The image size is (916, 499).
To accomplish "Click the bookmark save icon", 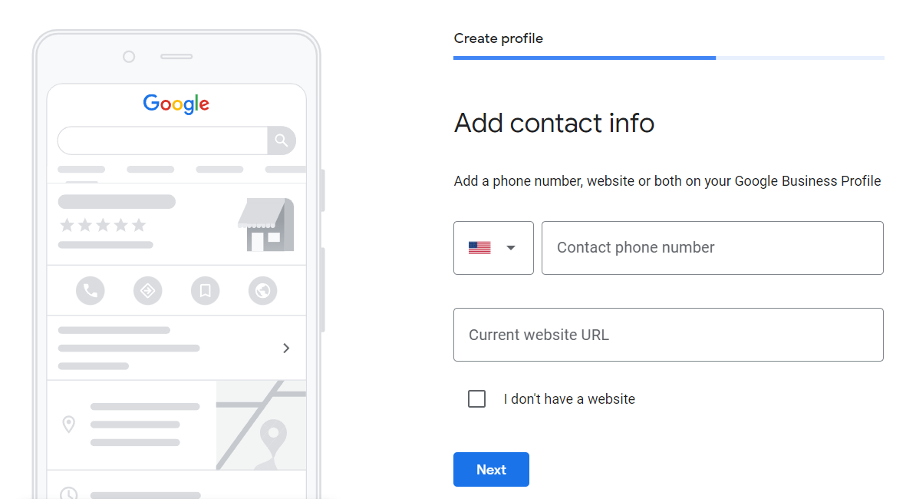I will [206, 291].
